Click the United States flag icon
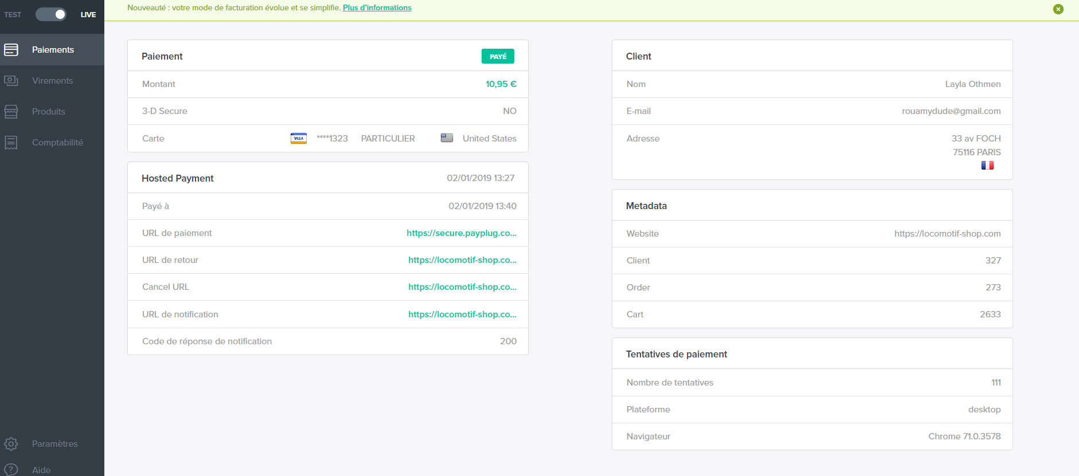1079x476 pixels. 447,138
